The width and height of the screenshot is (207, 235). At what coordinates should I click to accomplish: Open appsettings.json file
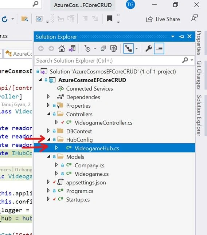point(86,183)
